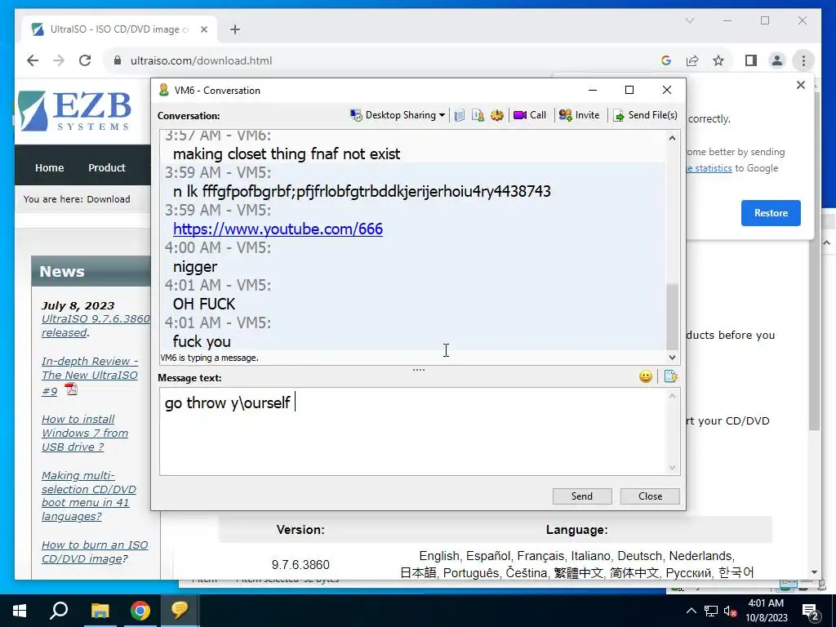Viewport: 836px width, 627px height.
Task: Select the UltraISO - ISO CD/DVD image tab
Action: point(119,29)
